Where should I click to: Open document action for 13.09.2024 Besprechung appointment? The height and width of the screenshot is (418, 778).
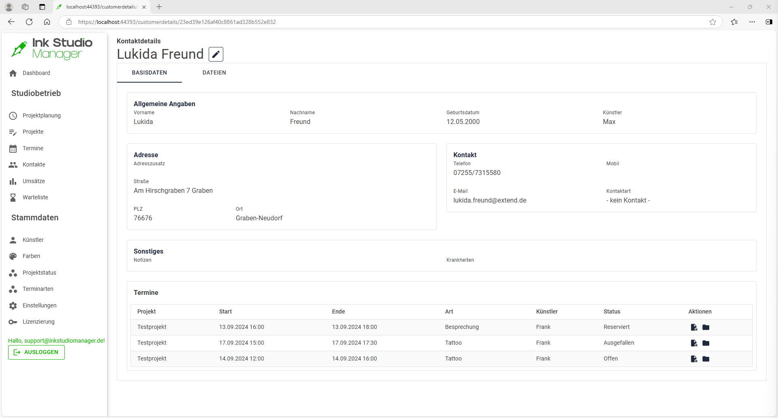tap(694, 327)
